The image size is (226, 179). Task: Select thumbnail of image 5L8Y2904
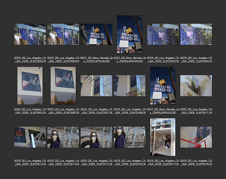(196, 35)
